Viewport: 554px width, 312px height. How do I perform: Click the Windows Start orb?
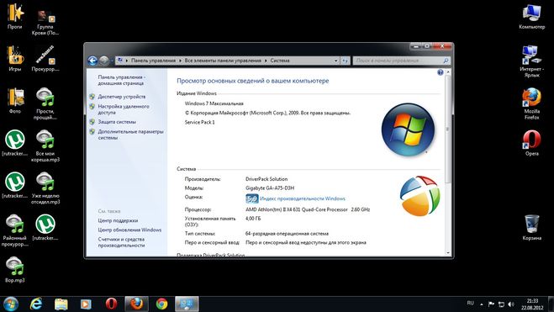click(11, 304)
